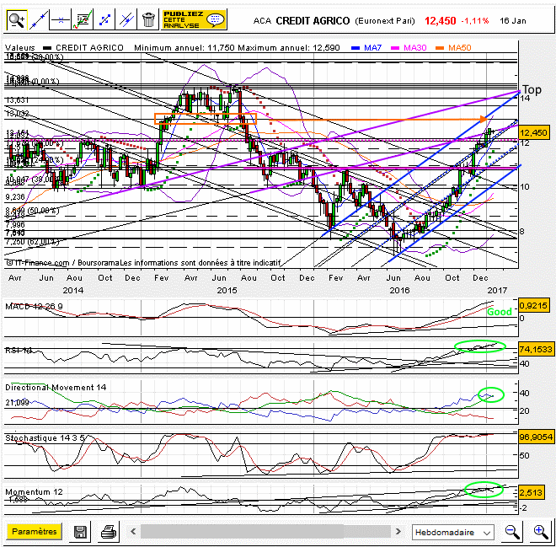This screenshot has width=556, height=547.
Task: Select the horizontal line tool
Action: [x=61, y=20]
